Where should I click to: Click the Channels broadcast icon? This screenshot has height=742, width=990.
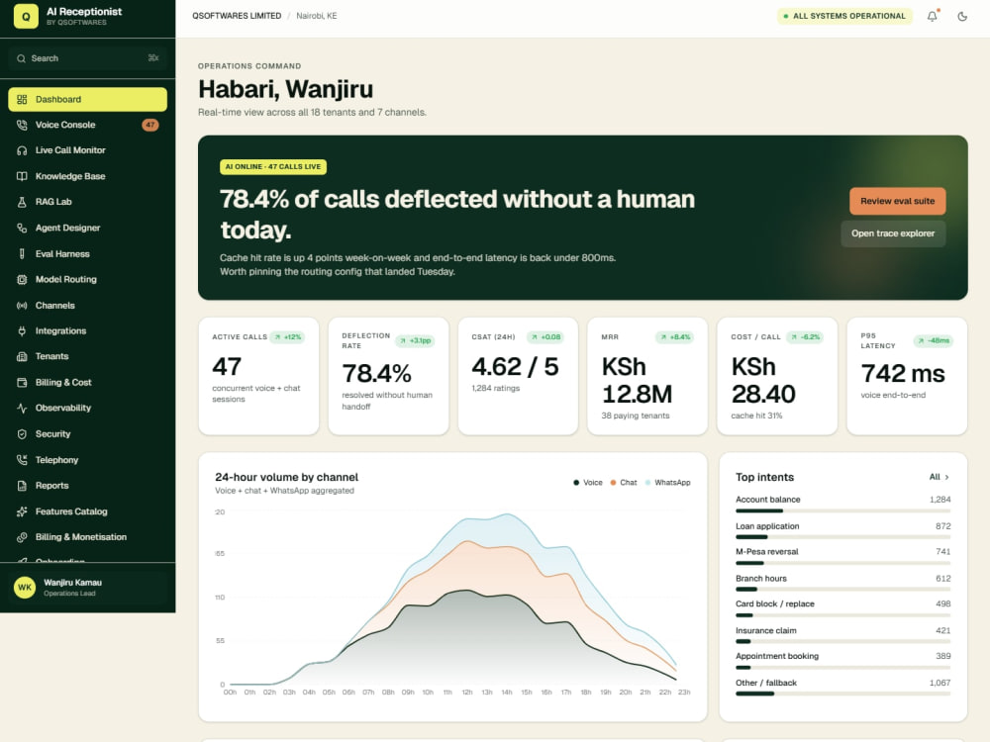(22, 306)
